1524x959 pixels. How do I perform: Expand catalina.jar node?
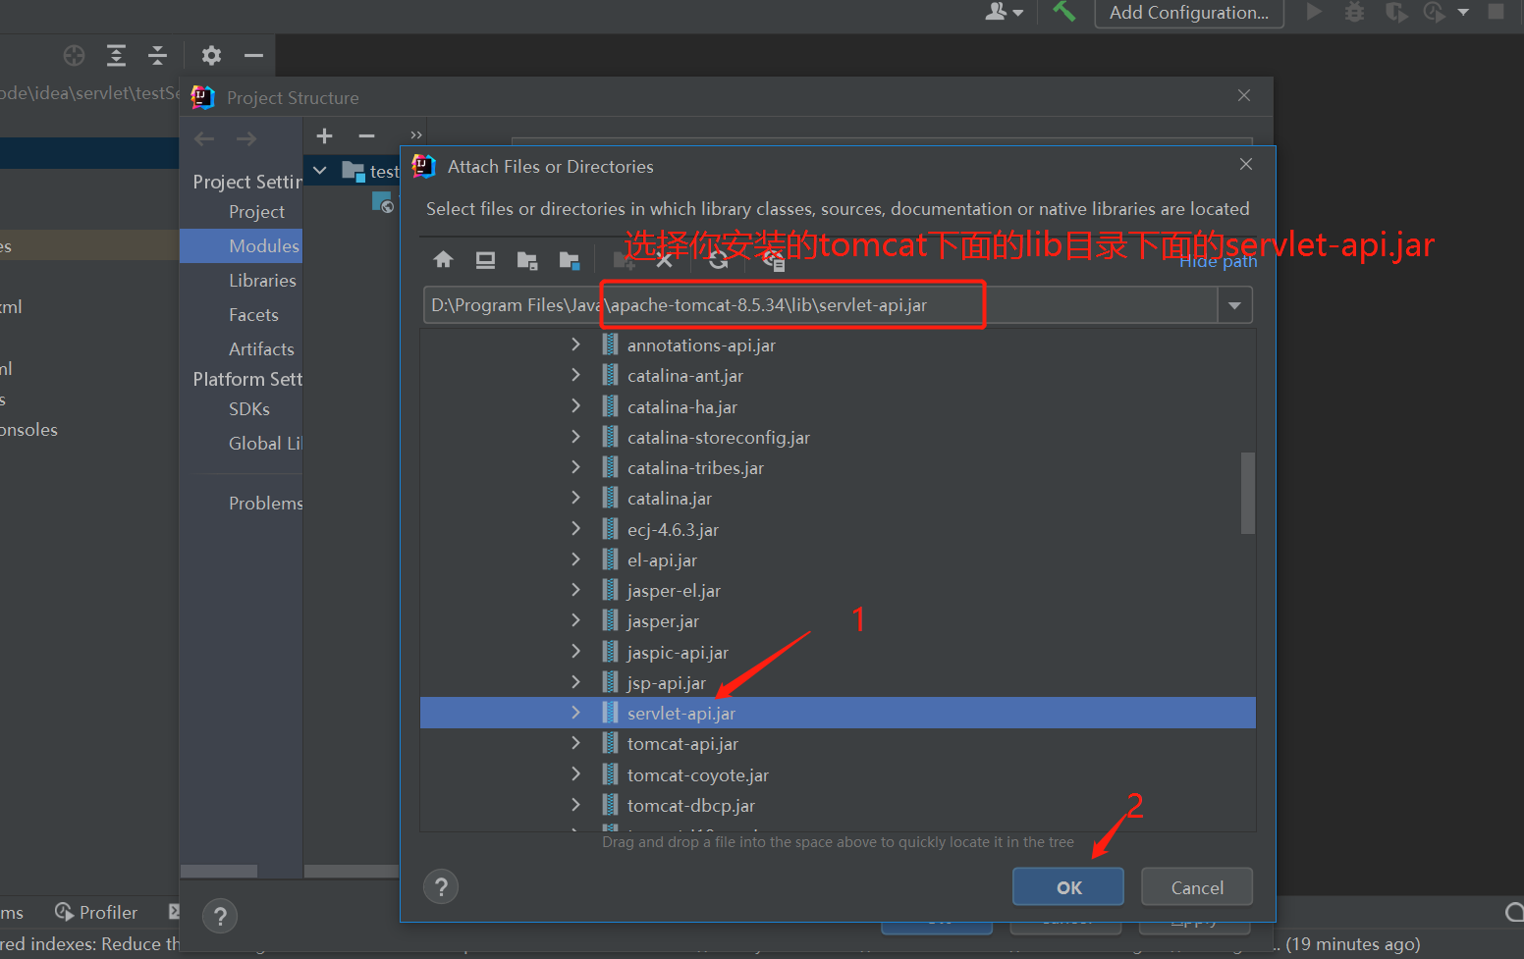[x=575, y=498]
